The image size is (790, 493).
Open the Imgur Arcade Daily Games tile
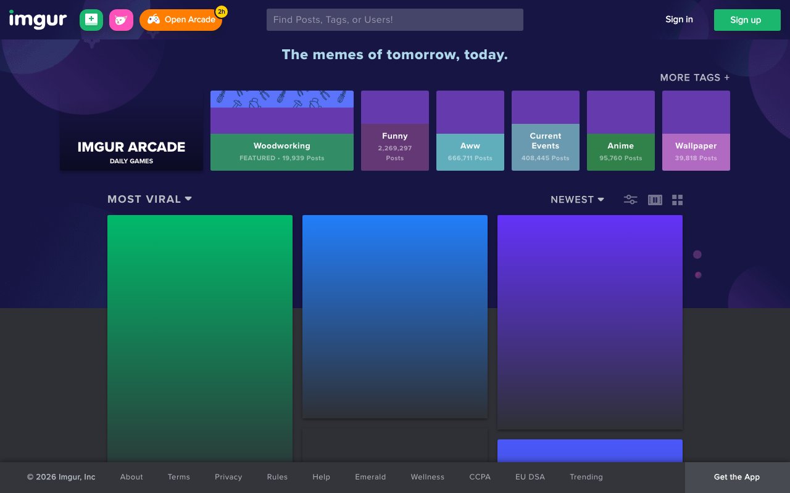[131, 131]
